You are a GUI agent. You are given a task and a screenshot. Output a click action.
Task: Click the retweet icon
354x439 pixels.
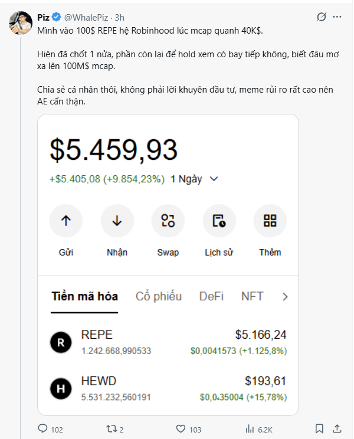click(x=111, y=428)
